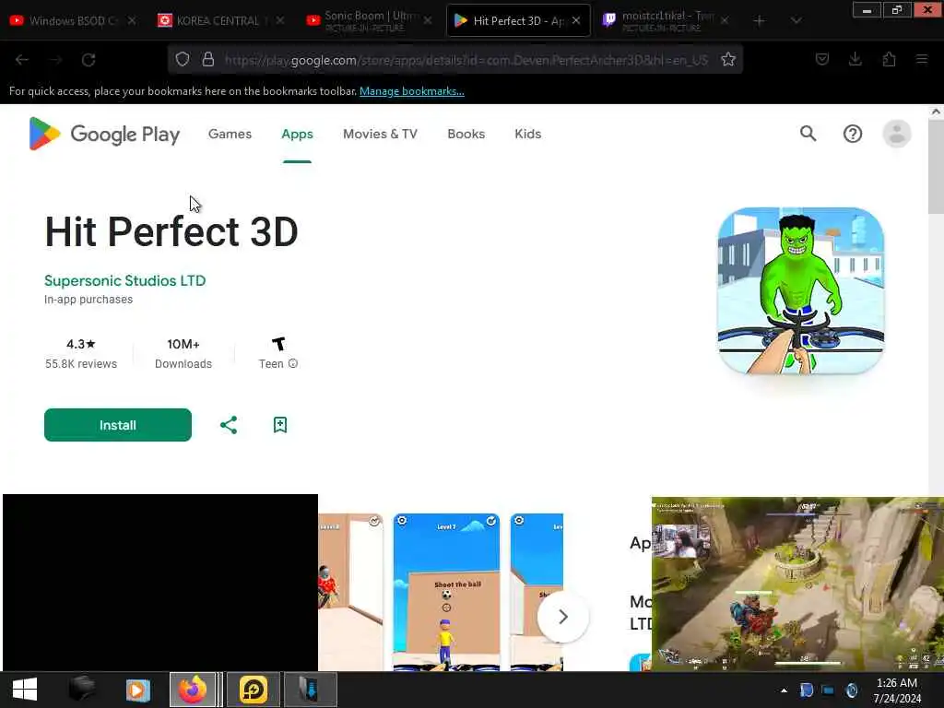Open the Shoot the ball screenshot
The width and height of the screenshot is (944, 708).
[x=446, y=592]
